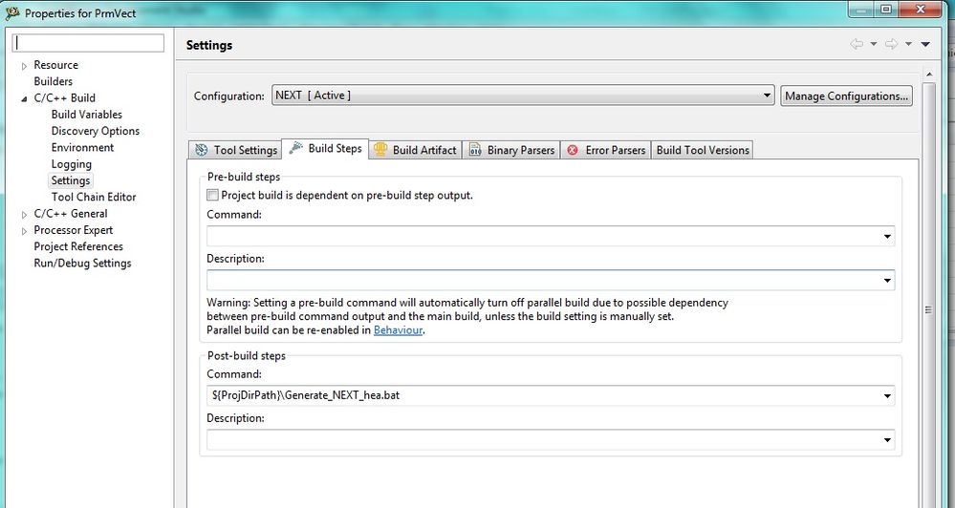Expand the Processor Expert tree node

24,230
